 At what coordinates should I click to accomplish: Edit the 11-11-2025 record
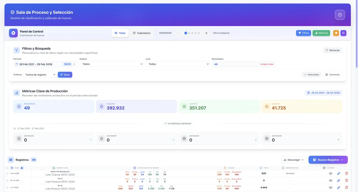click(x=339, y=188)
